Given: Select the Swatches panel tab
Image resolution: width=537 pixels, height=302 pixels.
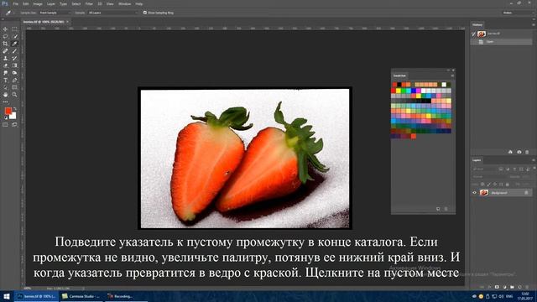Looking at the screenshot, I should pos(399,75).
